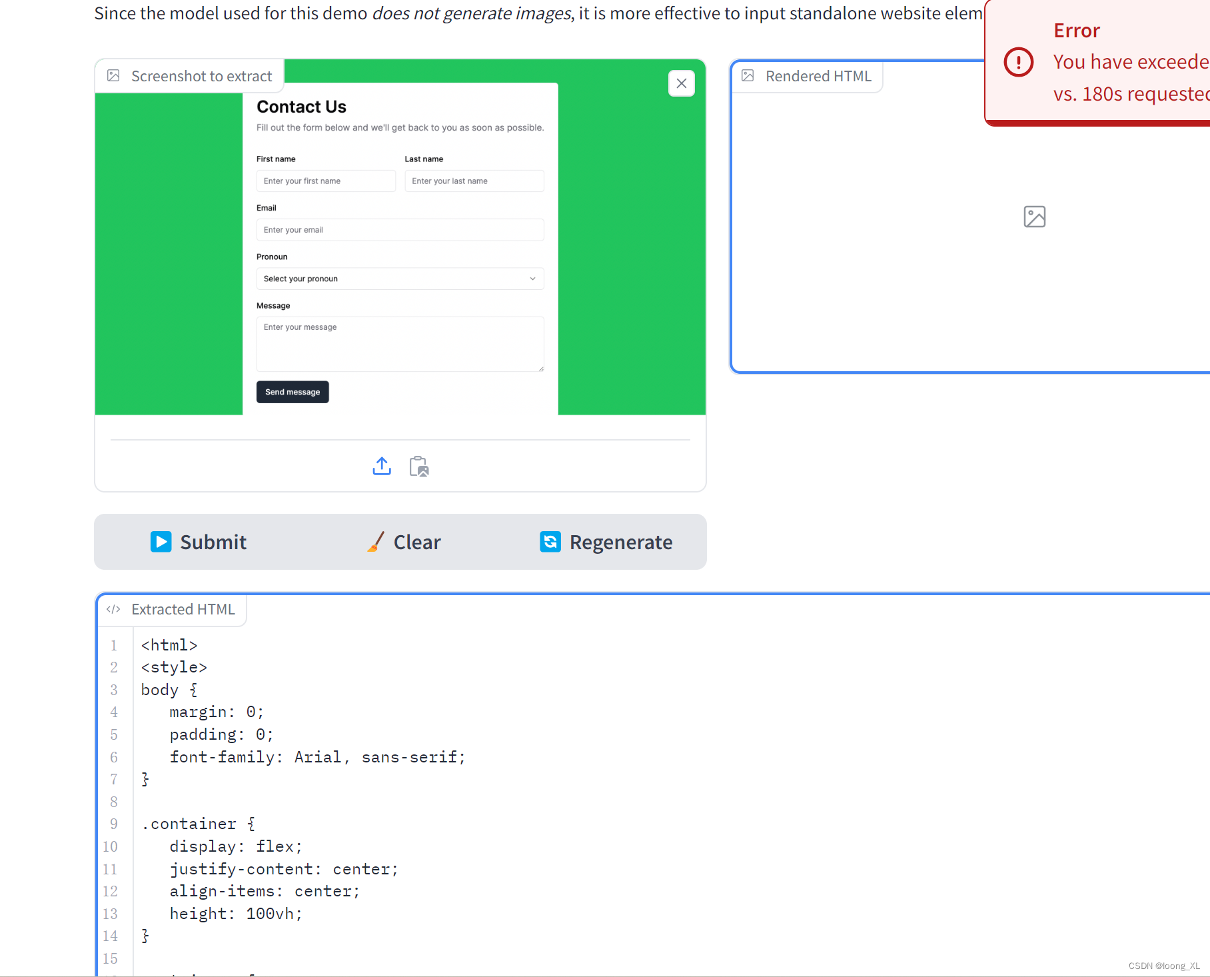Click the Send message button in the screenshot
The height and width of the screenshot is (977, 1210).
pos(293,392)
